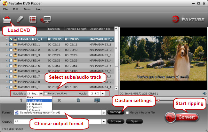
Task: Click destination MARMADUKE3_5 cell
Action: 100,66
